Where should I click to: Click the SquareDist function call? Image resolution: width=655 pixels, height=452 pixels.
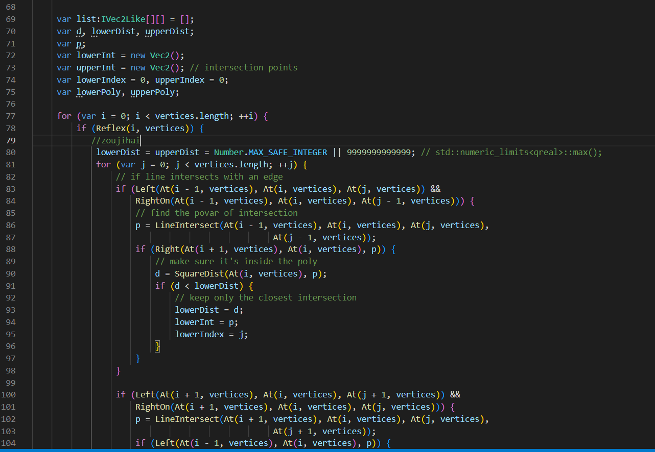coord(199,274)
